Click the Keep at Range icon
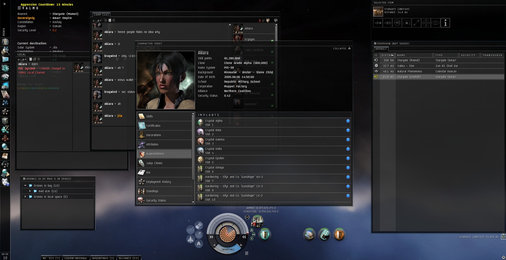Viewport: 506px width, 260px height. (x=416, y=23)
